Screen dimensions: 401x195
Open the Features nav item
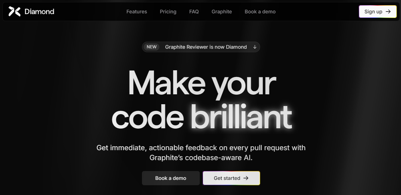click(x=137, y=12)
